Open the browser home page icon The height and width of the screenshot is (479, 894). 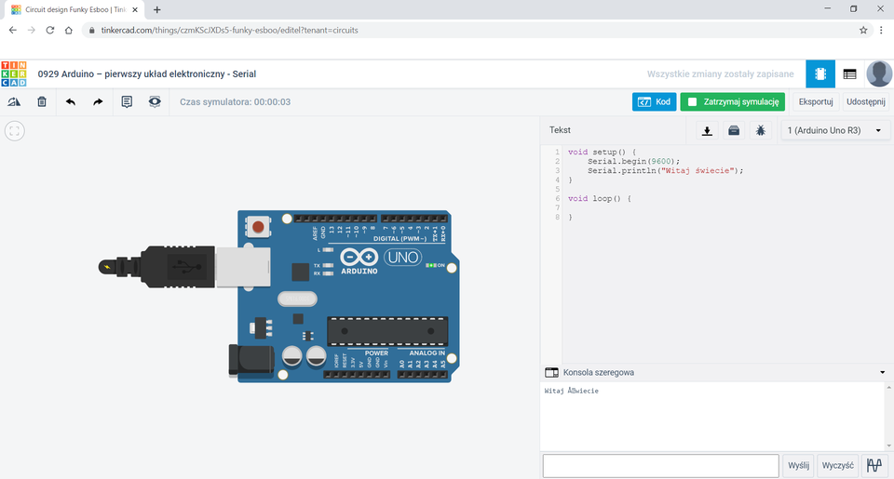tap(68, 30)
